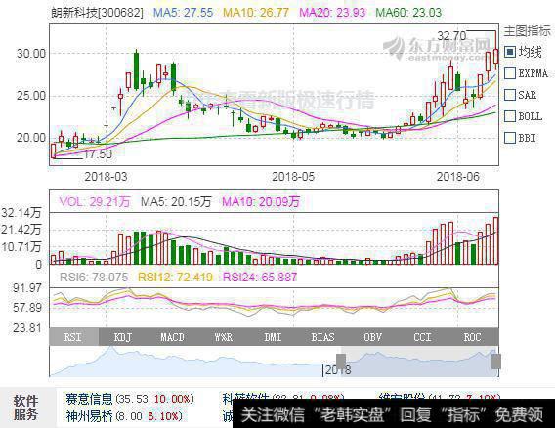
Task: Click the VOL: 29.21万 volume label
Action: click(x=95, y=202)
